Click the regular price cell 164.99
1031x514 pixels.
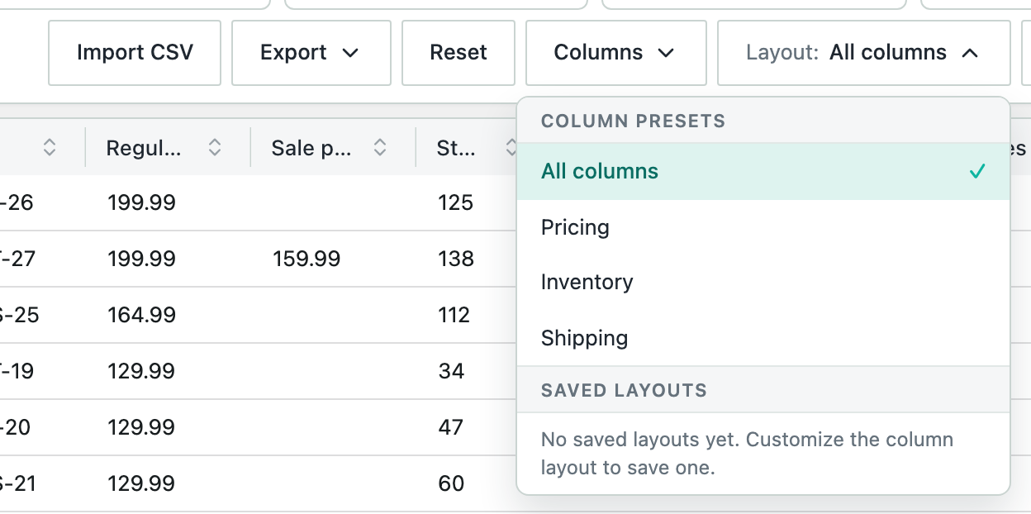141,315
